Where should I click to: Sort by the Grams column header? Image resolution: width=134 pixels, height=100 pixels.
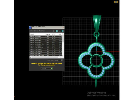[x=48, y=34]
